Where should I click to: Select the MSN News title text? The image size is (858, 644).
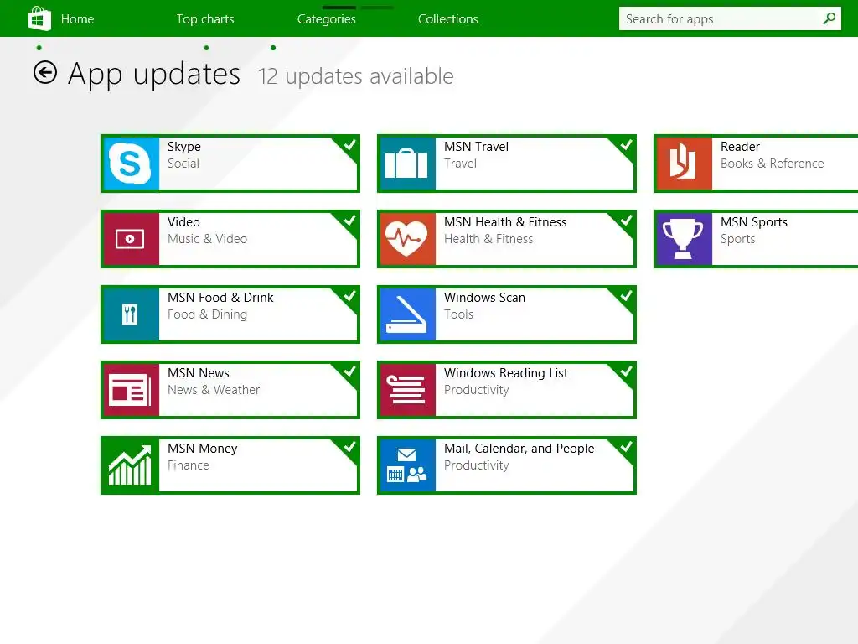(198, 373)
